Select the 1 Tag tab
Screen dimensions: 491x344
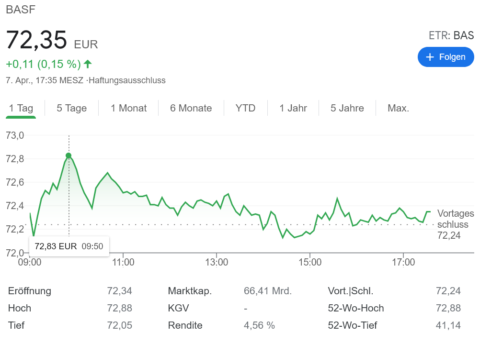pos(21,108)
